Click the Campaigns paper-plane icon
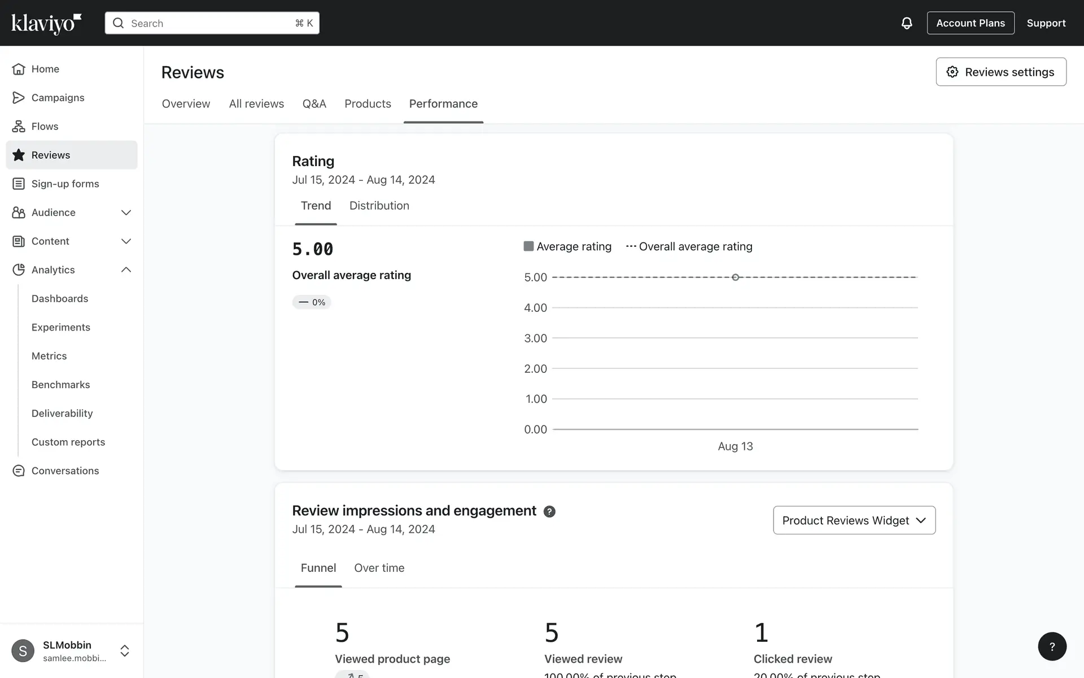Viewport: 1084px width, 678px height. [x=19, y=98]
